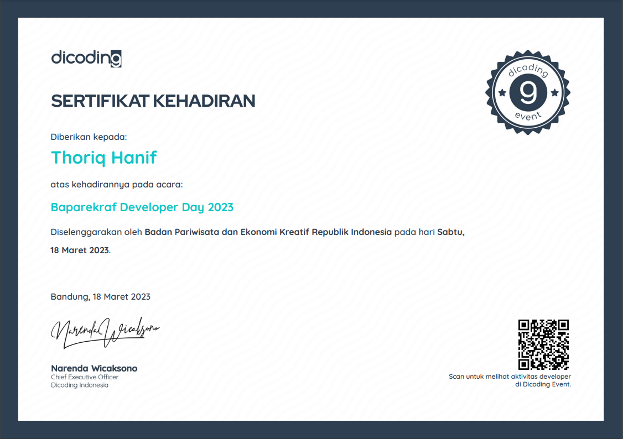Click the 'Dicoding Indonesia' text under the signature
The image size is (623, 439).
coord(80,385)
